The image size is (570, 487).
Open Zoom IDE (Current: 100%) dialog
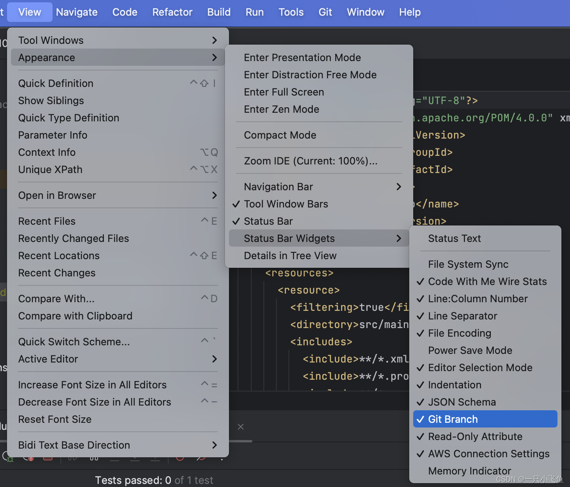tap(319, 161)
